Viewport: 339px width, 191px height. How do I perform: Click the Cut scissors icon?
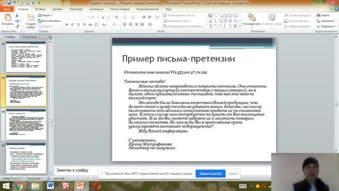tap(17, 16)
